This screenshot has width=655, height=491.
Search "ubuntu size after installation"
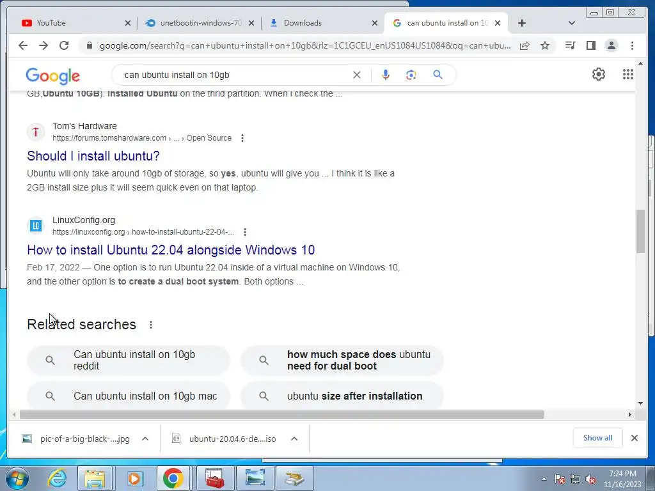point(342,396)
